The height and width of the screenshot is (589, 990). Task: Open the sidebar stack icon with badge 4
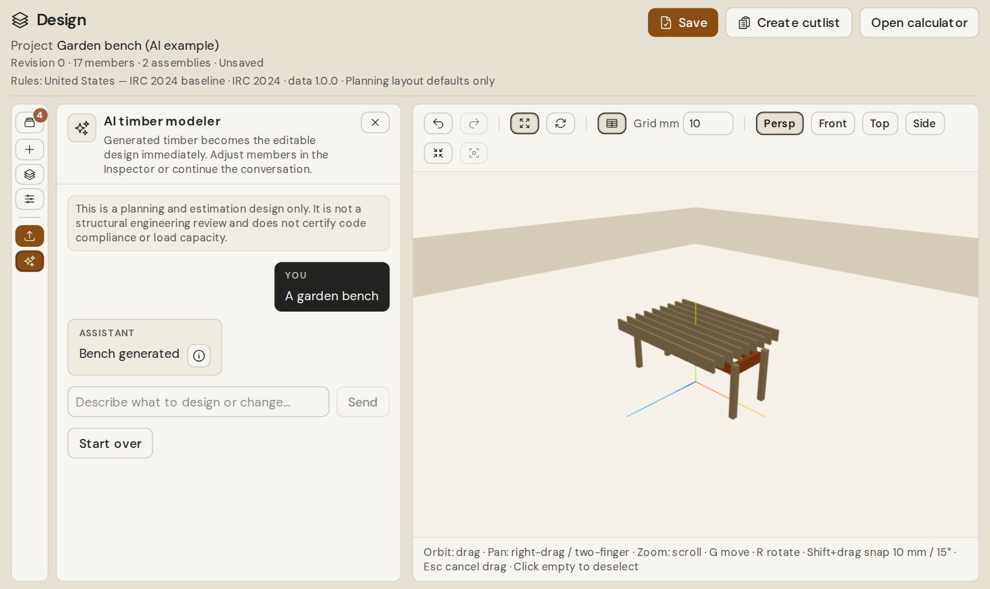(29, 122)
